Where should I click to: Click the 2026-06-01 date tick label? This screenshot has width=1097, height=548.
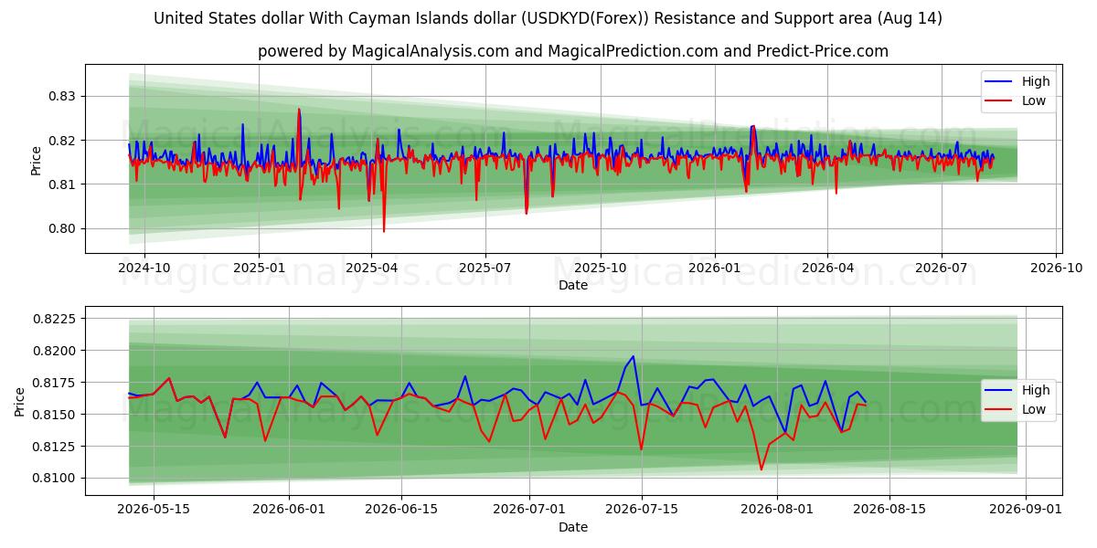(x=289, y=509)
